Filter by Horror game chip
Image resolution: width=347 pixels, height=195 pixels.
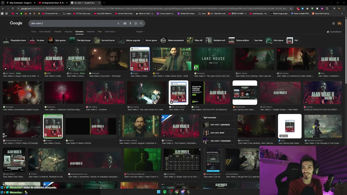151,40
